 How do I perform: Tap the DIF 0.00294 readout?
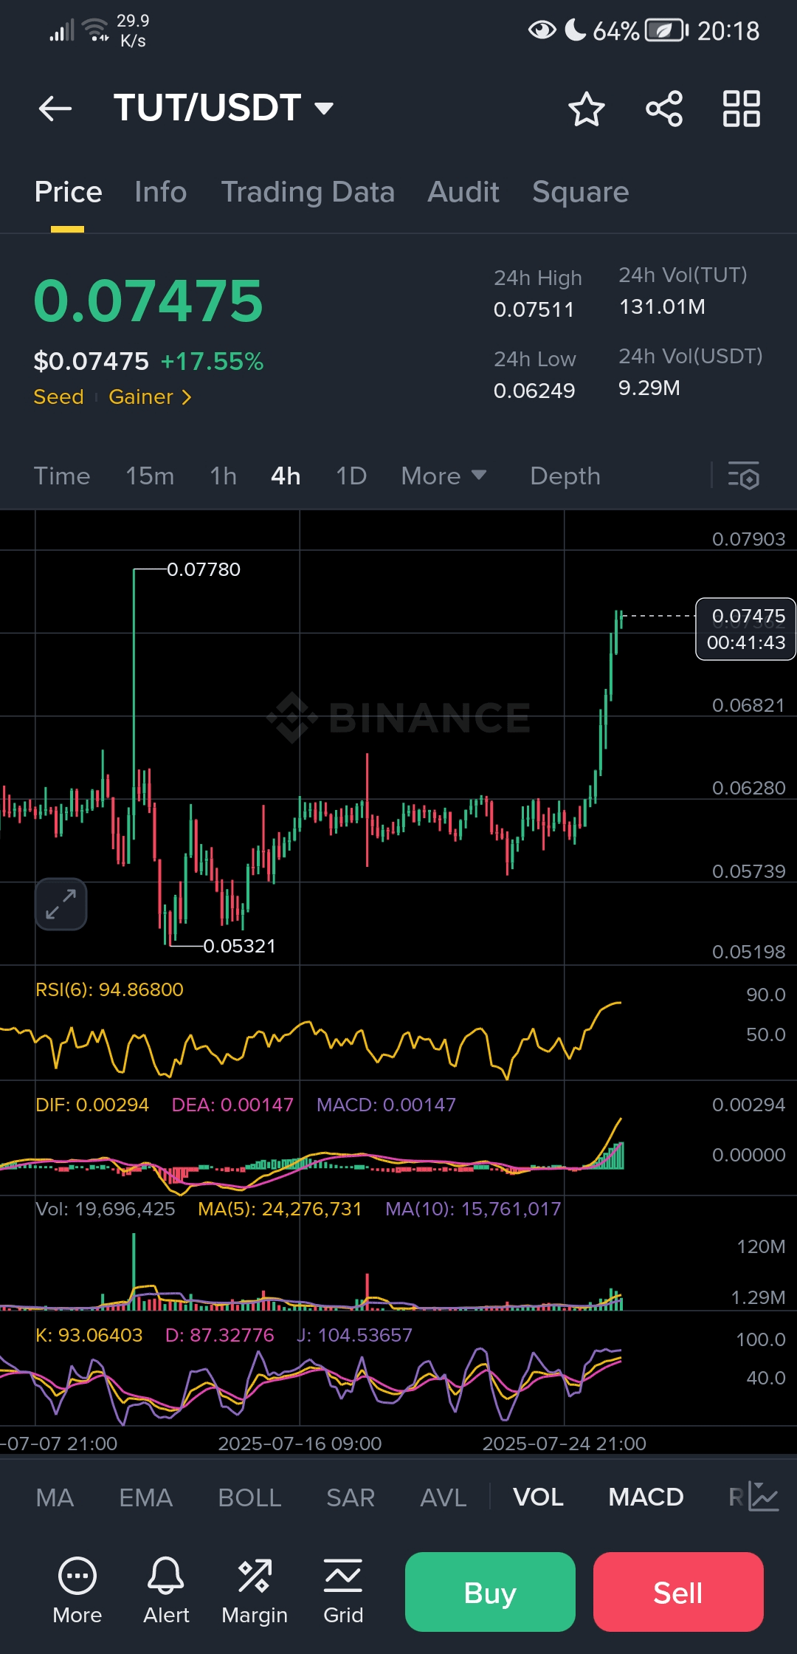(x=92, y=1105)
